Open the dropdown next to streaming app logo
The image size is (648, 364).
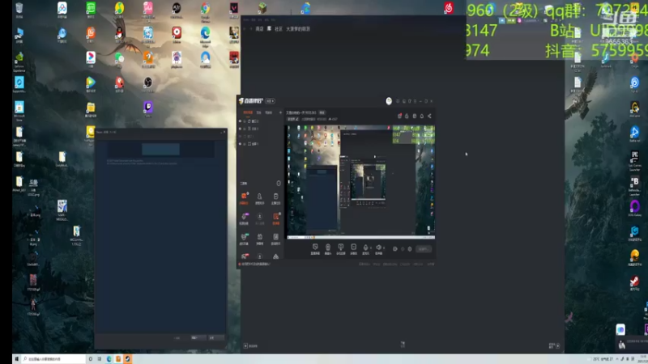click(271, 101)
